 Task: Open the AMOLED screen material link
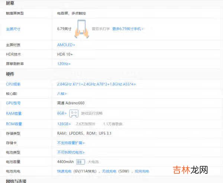click(66, 45)
